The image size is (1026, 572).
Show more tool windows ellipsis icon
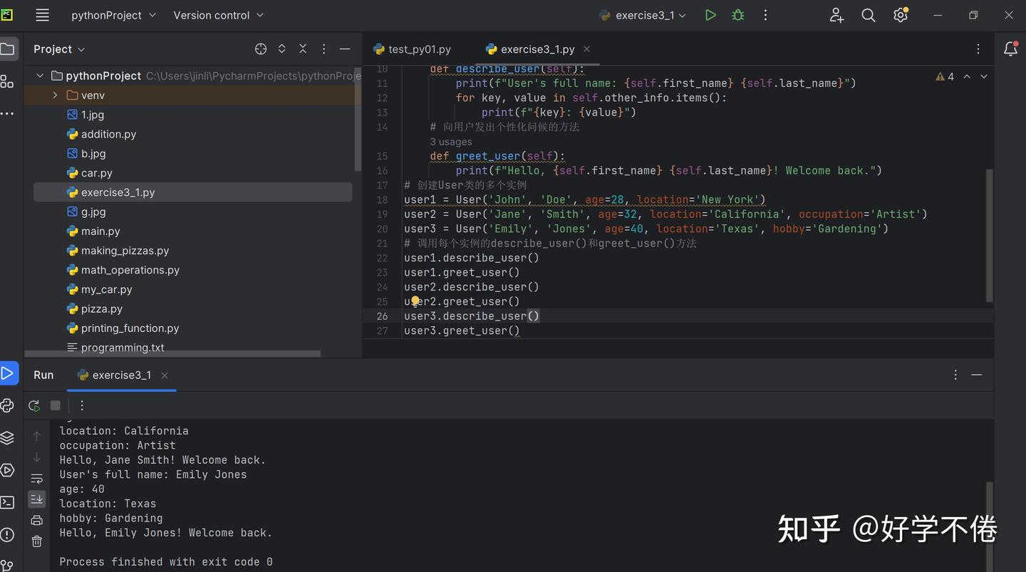[x=7, y=113]
